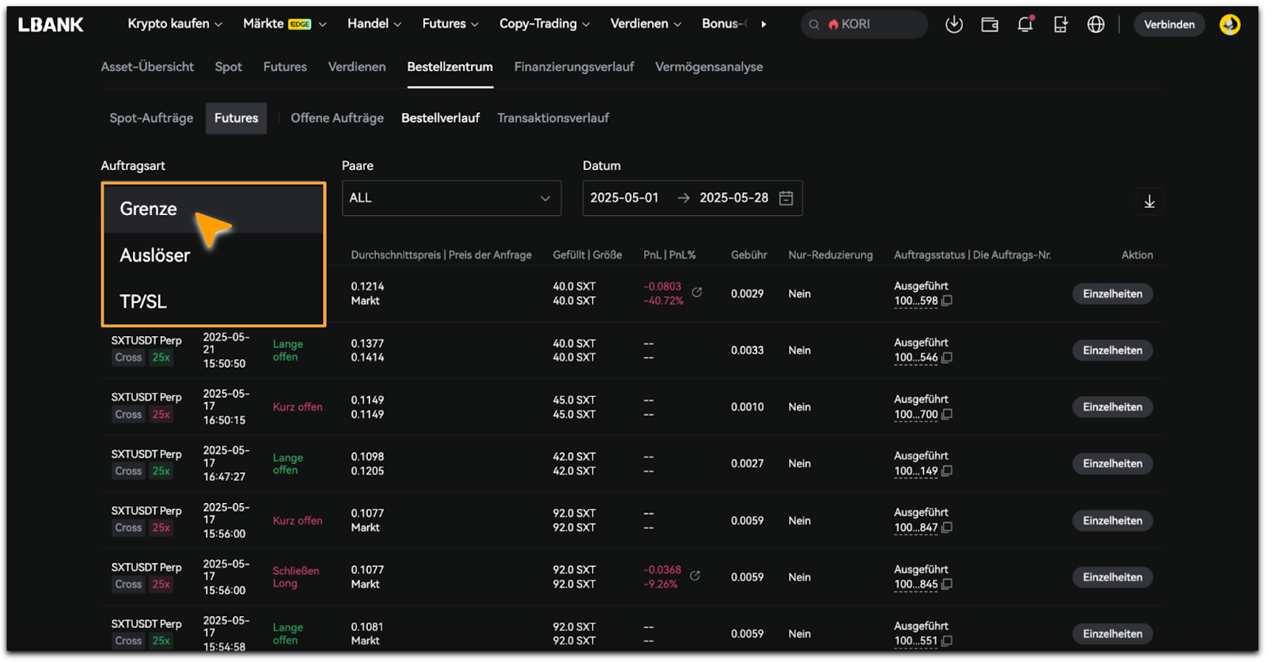
Task: Select TP/SL order type option
Action: [143, 301]
